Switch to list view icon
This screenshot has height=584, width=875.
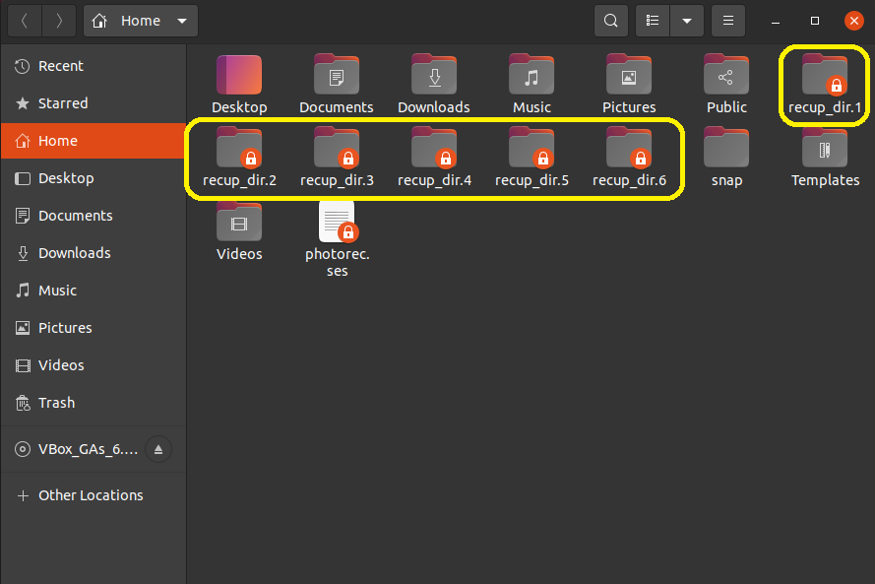pos(653,21)
